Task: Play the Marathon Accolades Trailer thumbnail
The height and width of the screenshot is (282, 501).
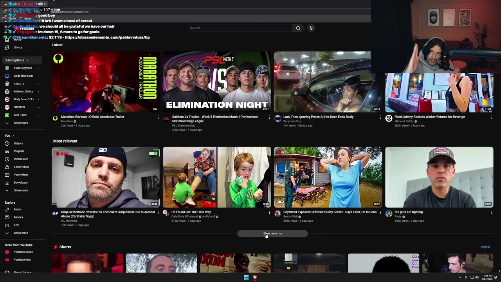Action: (x=106, y=82)
